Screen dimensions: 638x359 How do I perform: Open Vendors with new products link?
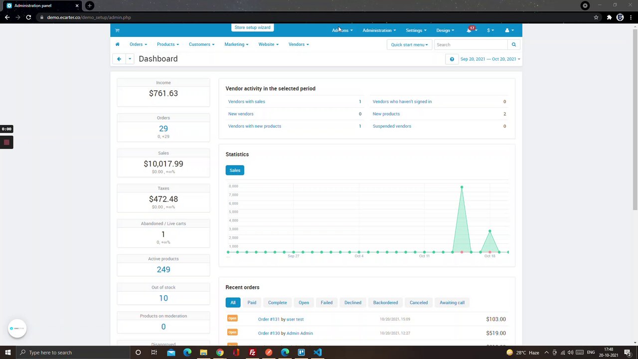tap(255, 126)
